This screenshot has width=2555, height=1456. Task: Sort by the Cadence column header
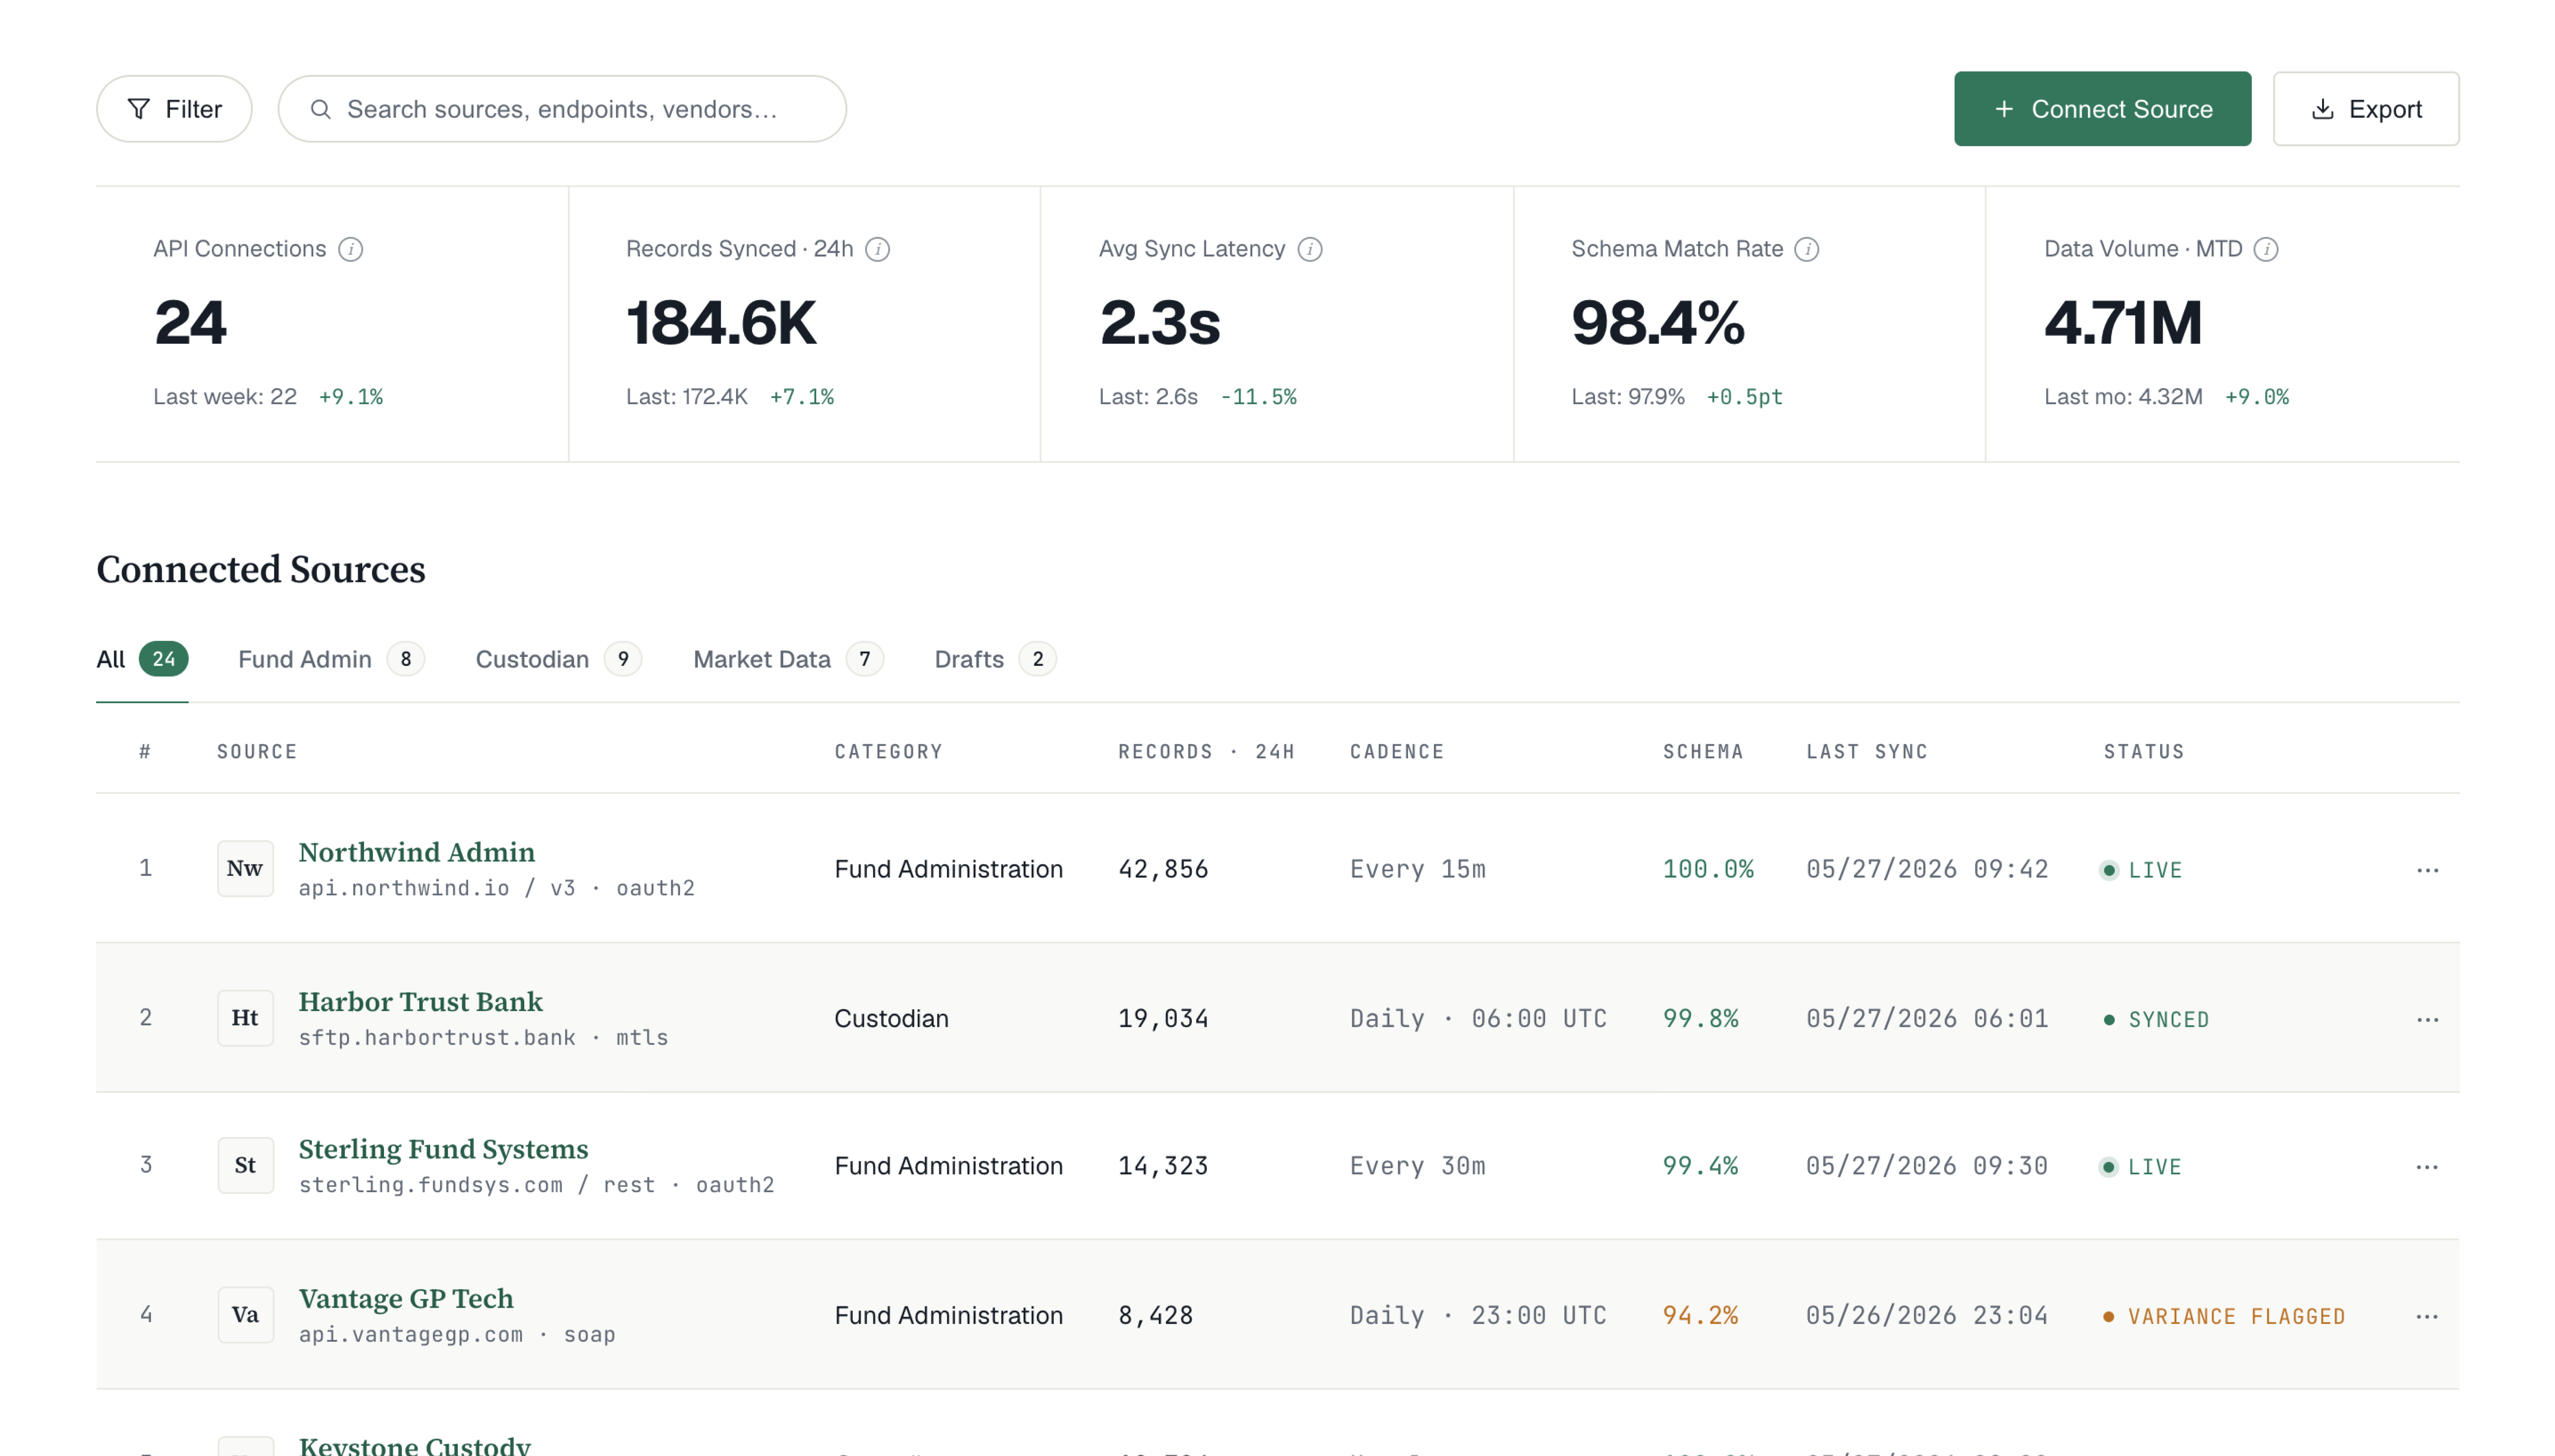(1396, 752)
